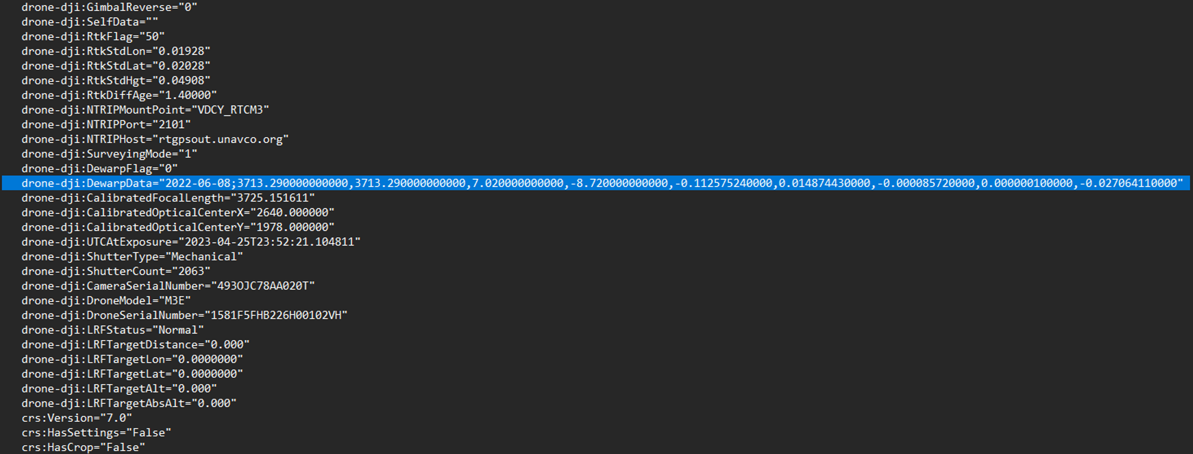Click the CameraSerialNumber line
This screenshot has height=454, width=1193.
(168, 286)
